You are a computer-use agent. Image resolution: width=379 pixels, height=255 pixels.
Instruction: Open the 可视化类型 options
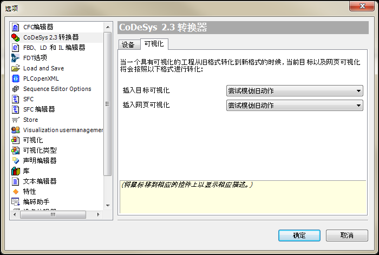[40, 151]
